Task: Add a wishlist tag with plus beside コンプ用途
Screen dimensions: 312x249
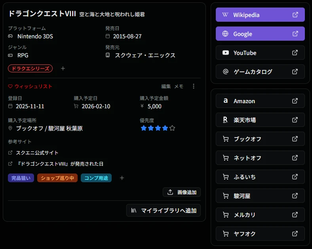Action: [x=122, y=178]
